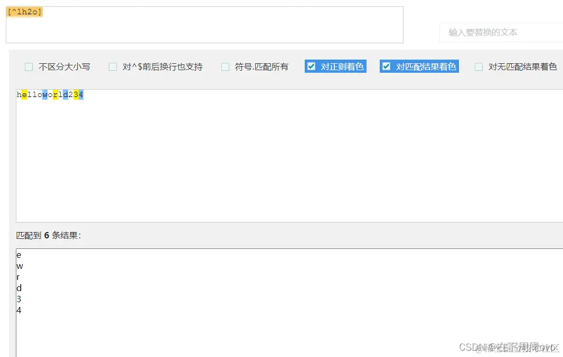Click the result line showing digit 4
Screen dimensions: 563x357
pos(18,311)
